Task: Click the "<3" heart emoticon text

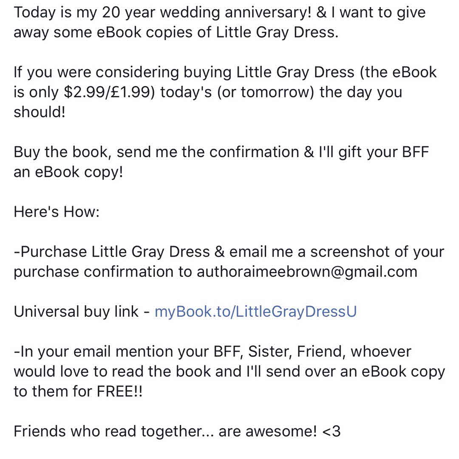Action: 331,432
